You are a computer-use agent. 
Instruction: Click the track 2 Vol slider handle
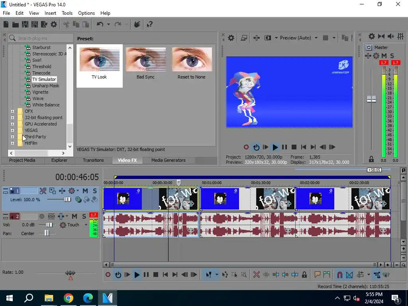point(49,225)
